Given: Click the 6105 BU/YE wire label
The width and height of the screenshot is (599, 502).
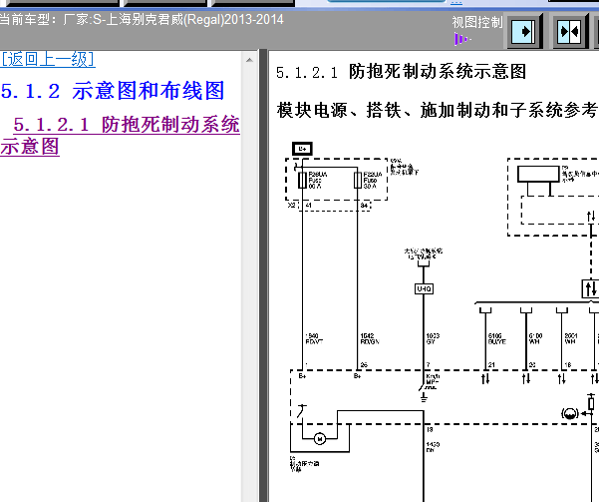Looking at the screenshot, I should coord(497,338).
